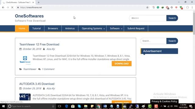Open Task View on the taskbar
This screenshot has height=109, width=195.
coord(59,106)
